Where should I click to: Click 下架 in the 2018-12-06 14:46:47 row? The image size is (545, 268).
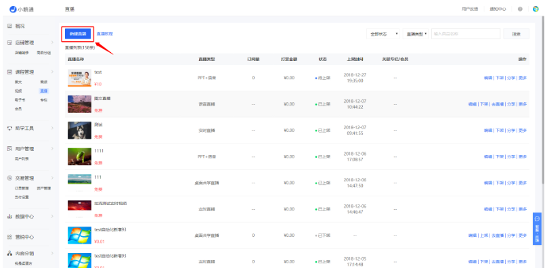pos(499,209)
